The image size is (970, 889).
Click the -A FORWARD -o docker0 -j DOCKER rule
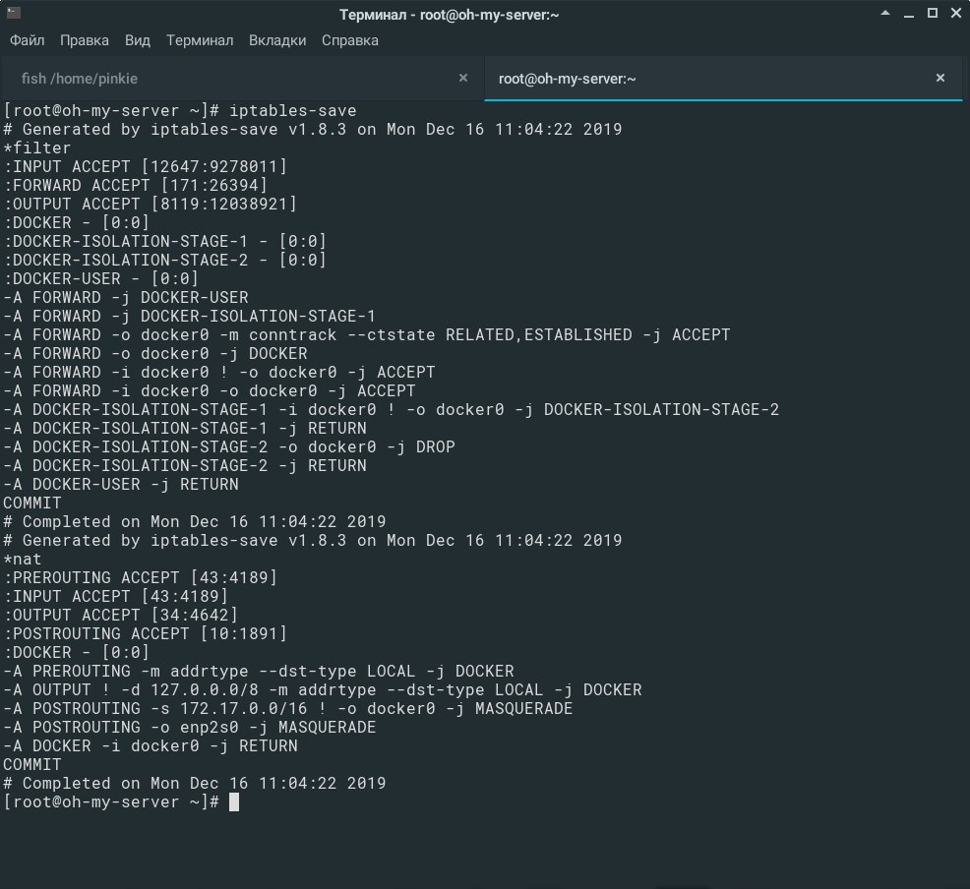[x=155, y=354]
